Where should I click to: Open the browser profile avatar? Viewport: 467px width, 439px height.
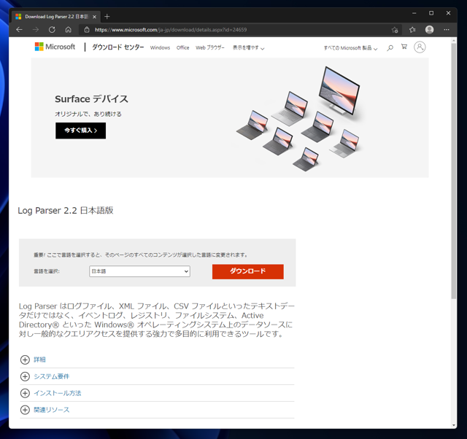[429, 29]
